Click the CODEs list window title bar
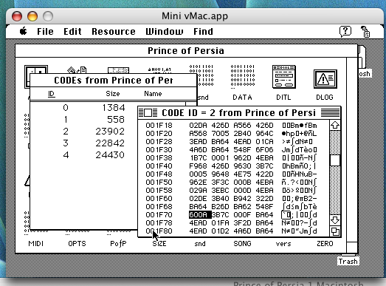386x286 pixels. pos(113,81)
